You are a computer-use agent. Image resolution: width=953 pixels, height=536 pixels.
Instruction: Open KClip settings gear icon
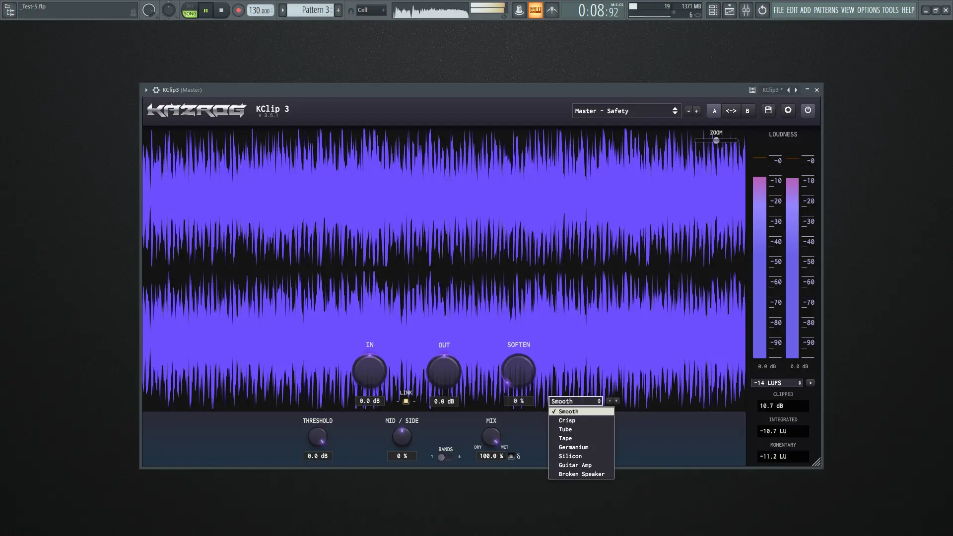click(788, 110)
